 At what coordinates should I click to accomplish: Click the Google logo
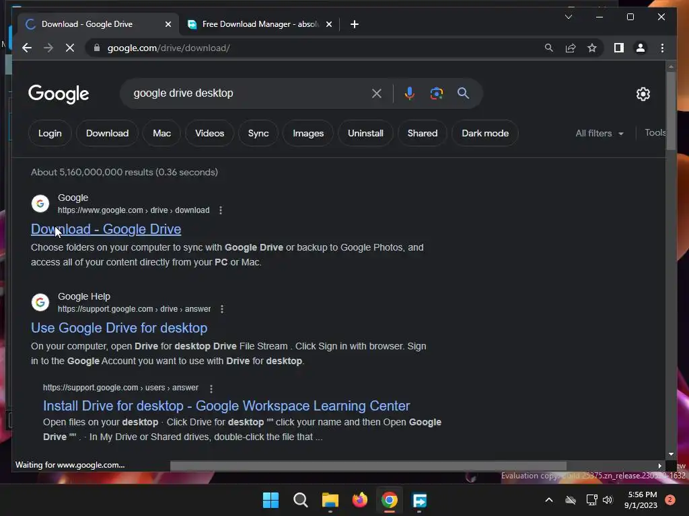[x=59, y=94]
